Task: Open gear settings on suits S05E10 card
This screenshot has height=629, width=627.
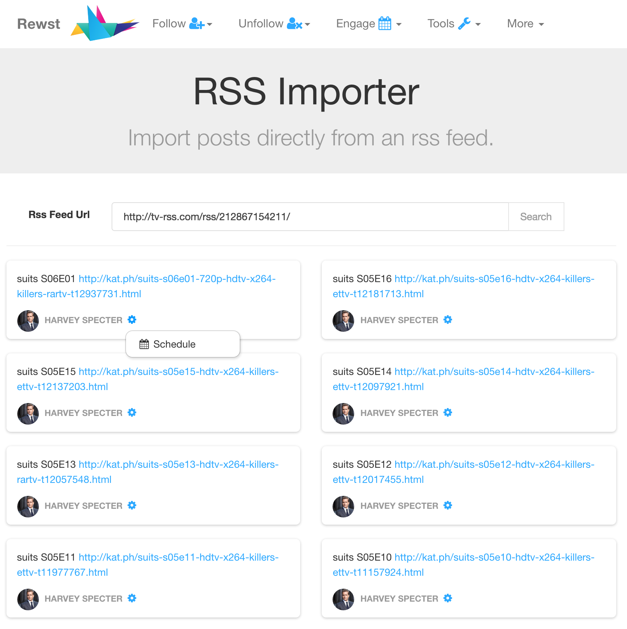Action: pyautogui.click(x=448, y=598)
